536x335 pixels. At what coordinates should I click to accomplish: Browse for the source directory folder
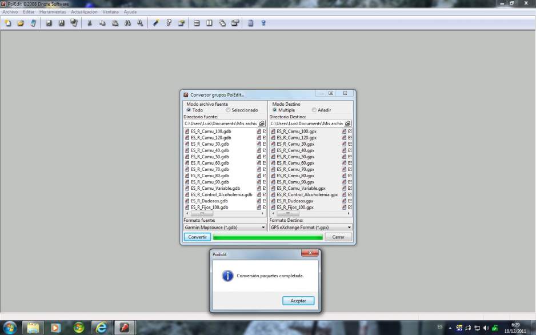pos(262,123)
